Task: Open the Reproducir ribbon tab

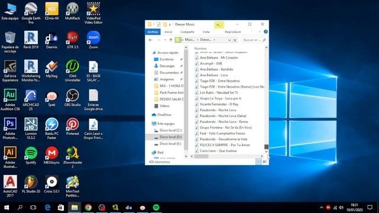Action: click(x=233, y=32)
